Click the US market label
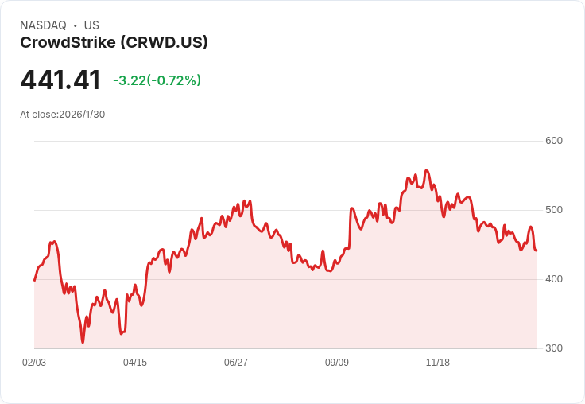 click(x=91, y=25)
